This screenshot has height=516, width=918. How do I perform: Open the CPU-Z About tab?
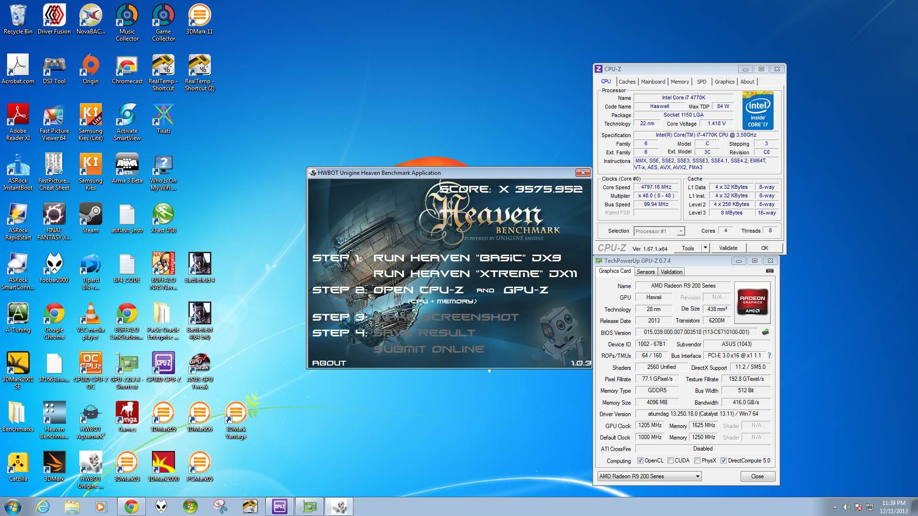[x=747, y=82]
